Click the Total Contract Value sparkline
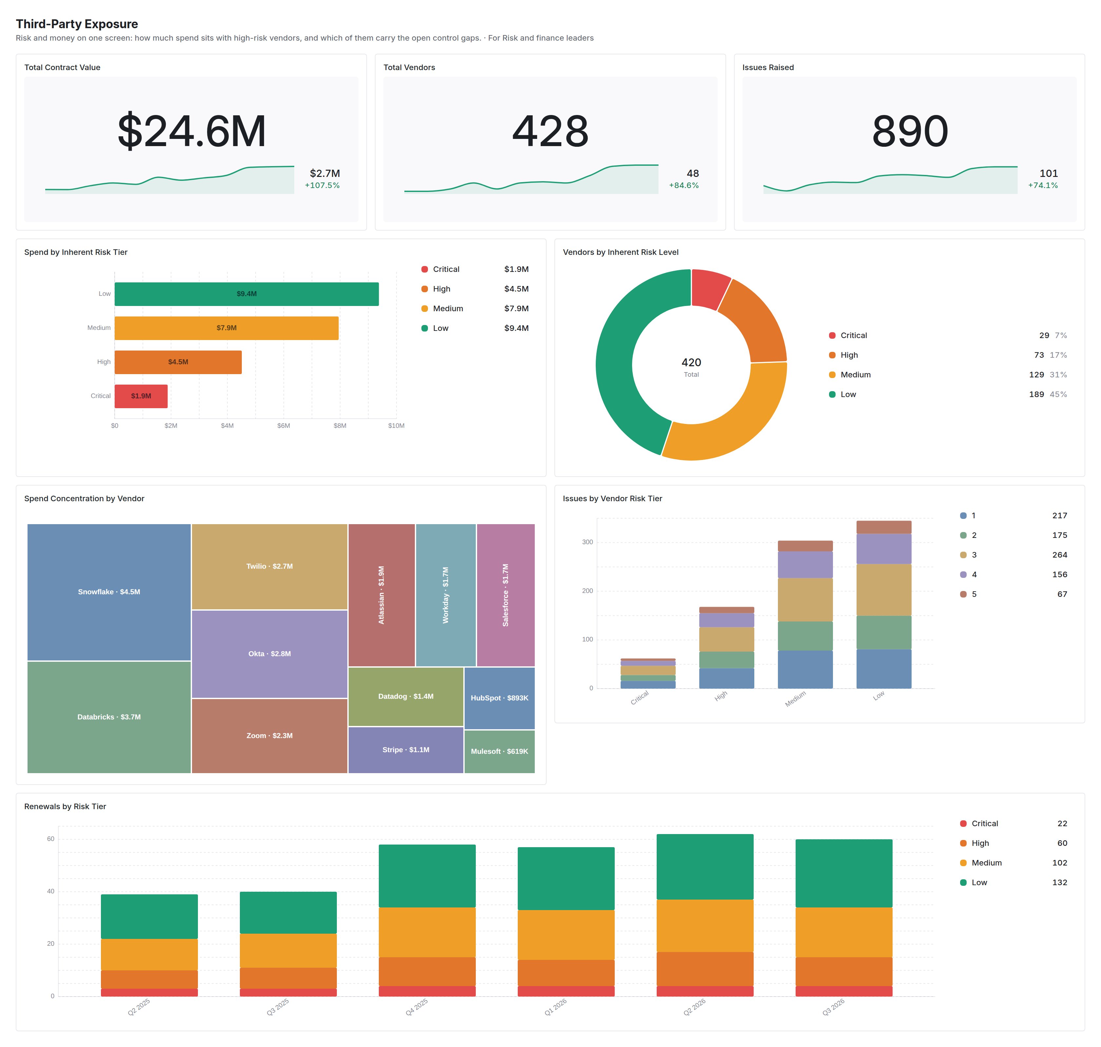Image resolution: width=1101 pixels, height=1047 pixels. 170,180
